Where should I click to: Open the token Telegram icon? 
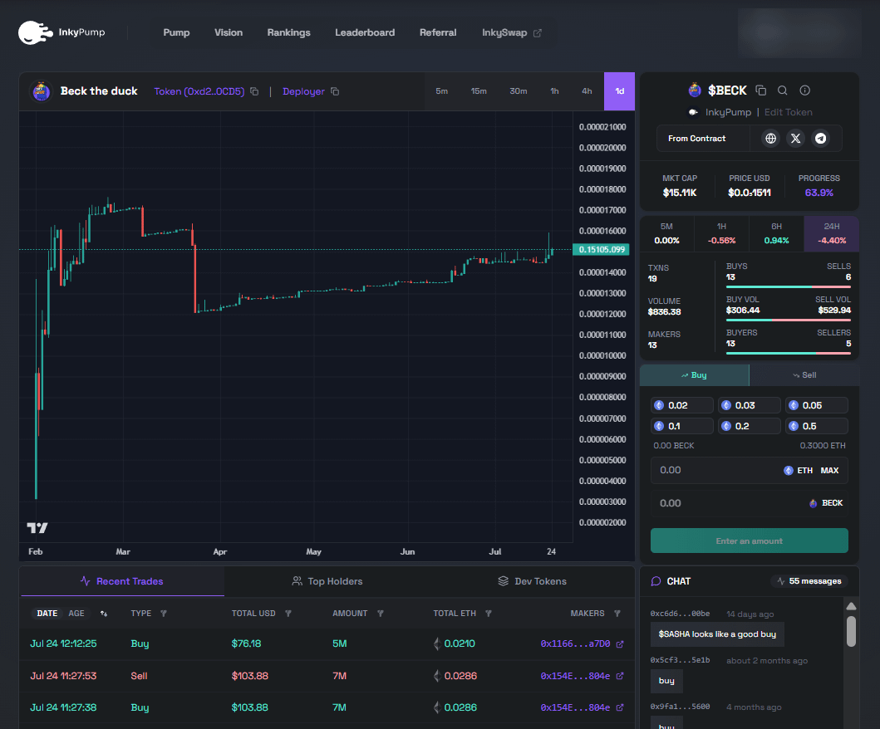(820, 139)
